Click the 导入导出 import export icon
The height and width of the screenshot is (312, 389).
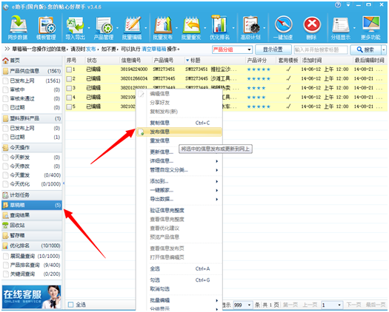click(x=75, y=27)
